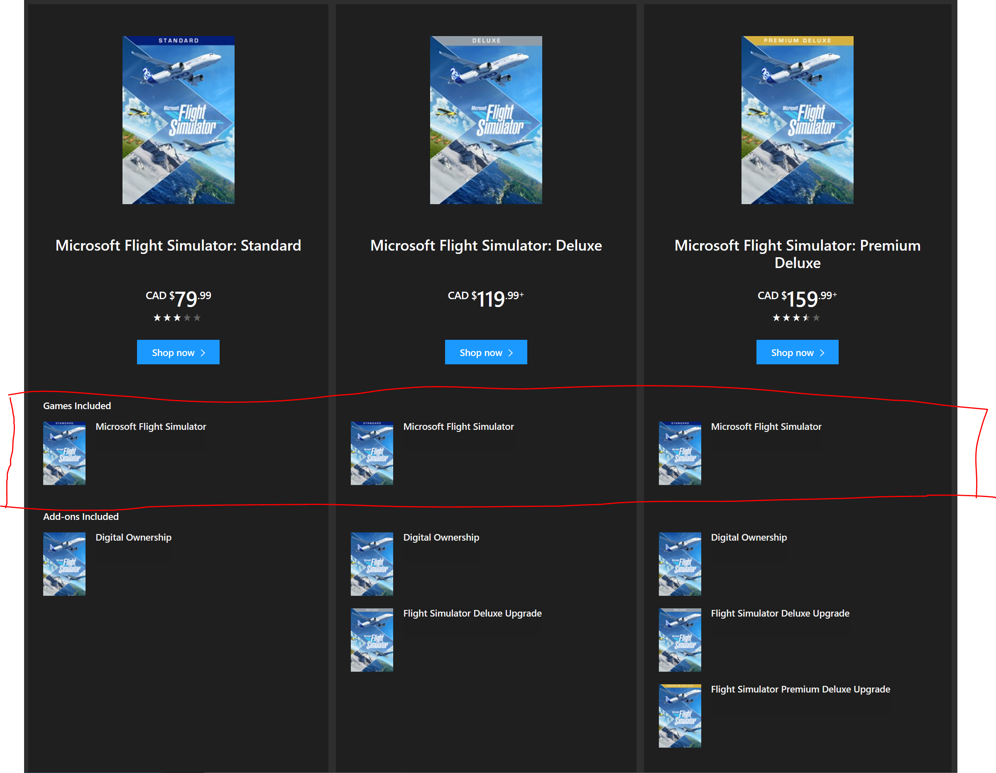This screenshot has height=773, width=996.
Task: Click Shop now for Standard edition
Action: [178, 352]
